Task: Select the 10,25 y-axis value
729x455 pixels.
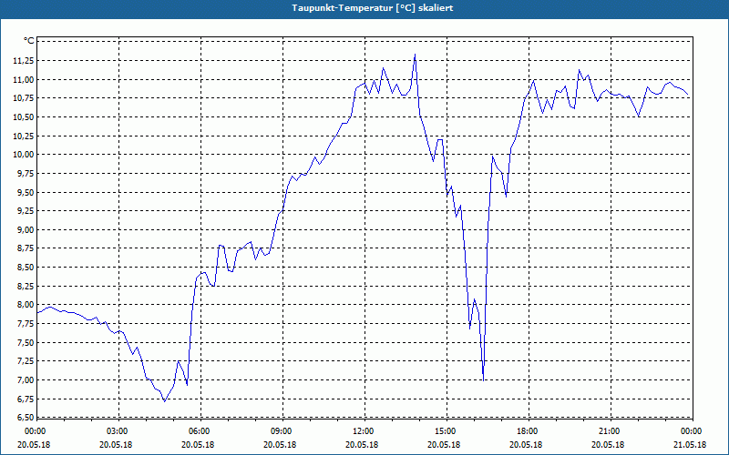Action: (x=25, y=136)
